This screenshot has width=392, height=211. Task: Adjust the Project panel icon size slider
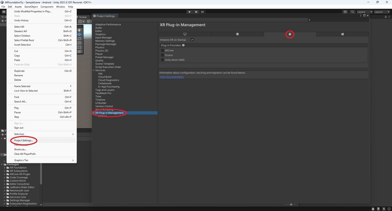click(291, 204)
